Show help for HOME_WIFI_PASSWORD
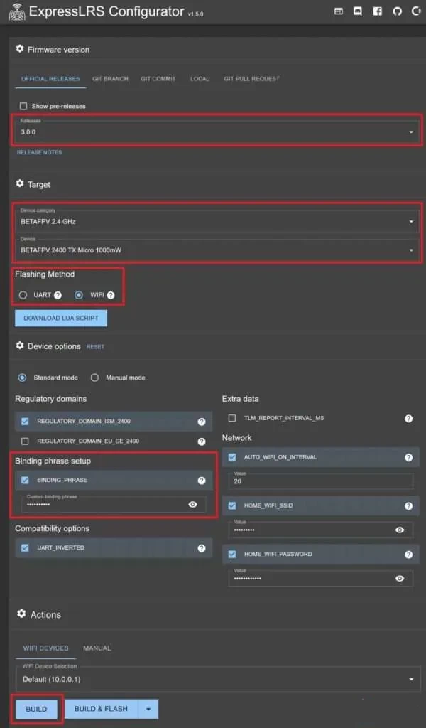Screen dimensions: 426x728 coord(408,555)
